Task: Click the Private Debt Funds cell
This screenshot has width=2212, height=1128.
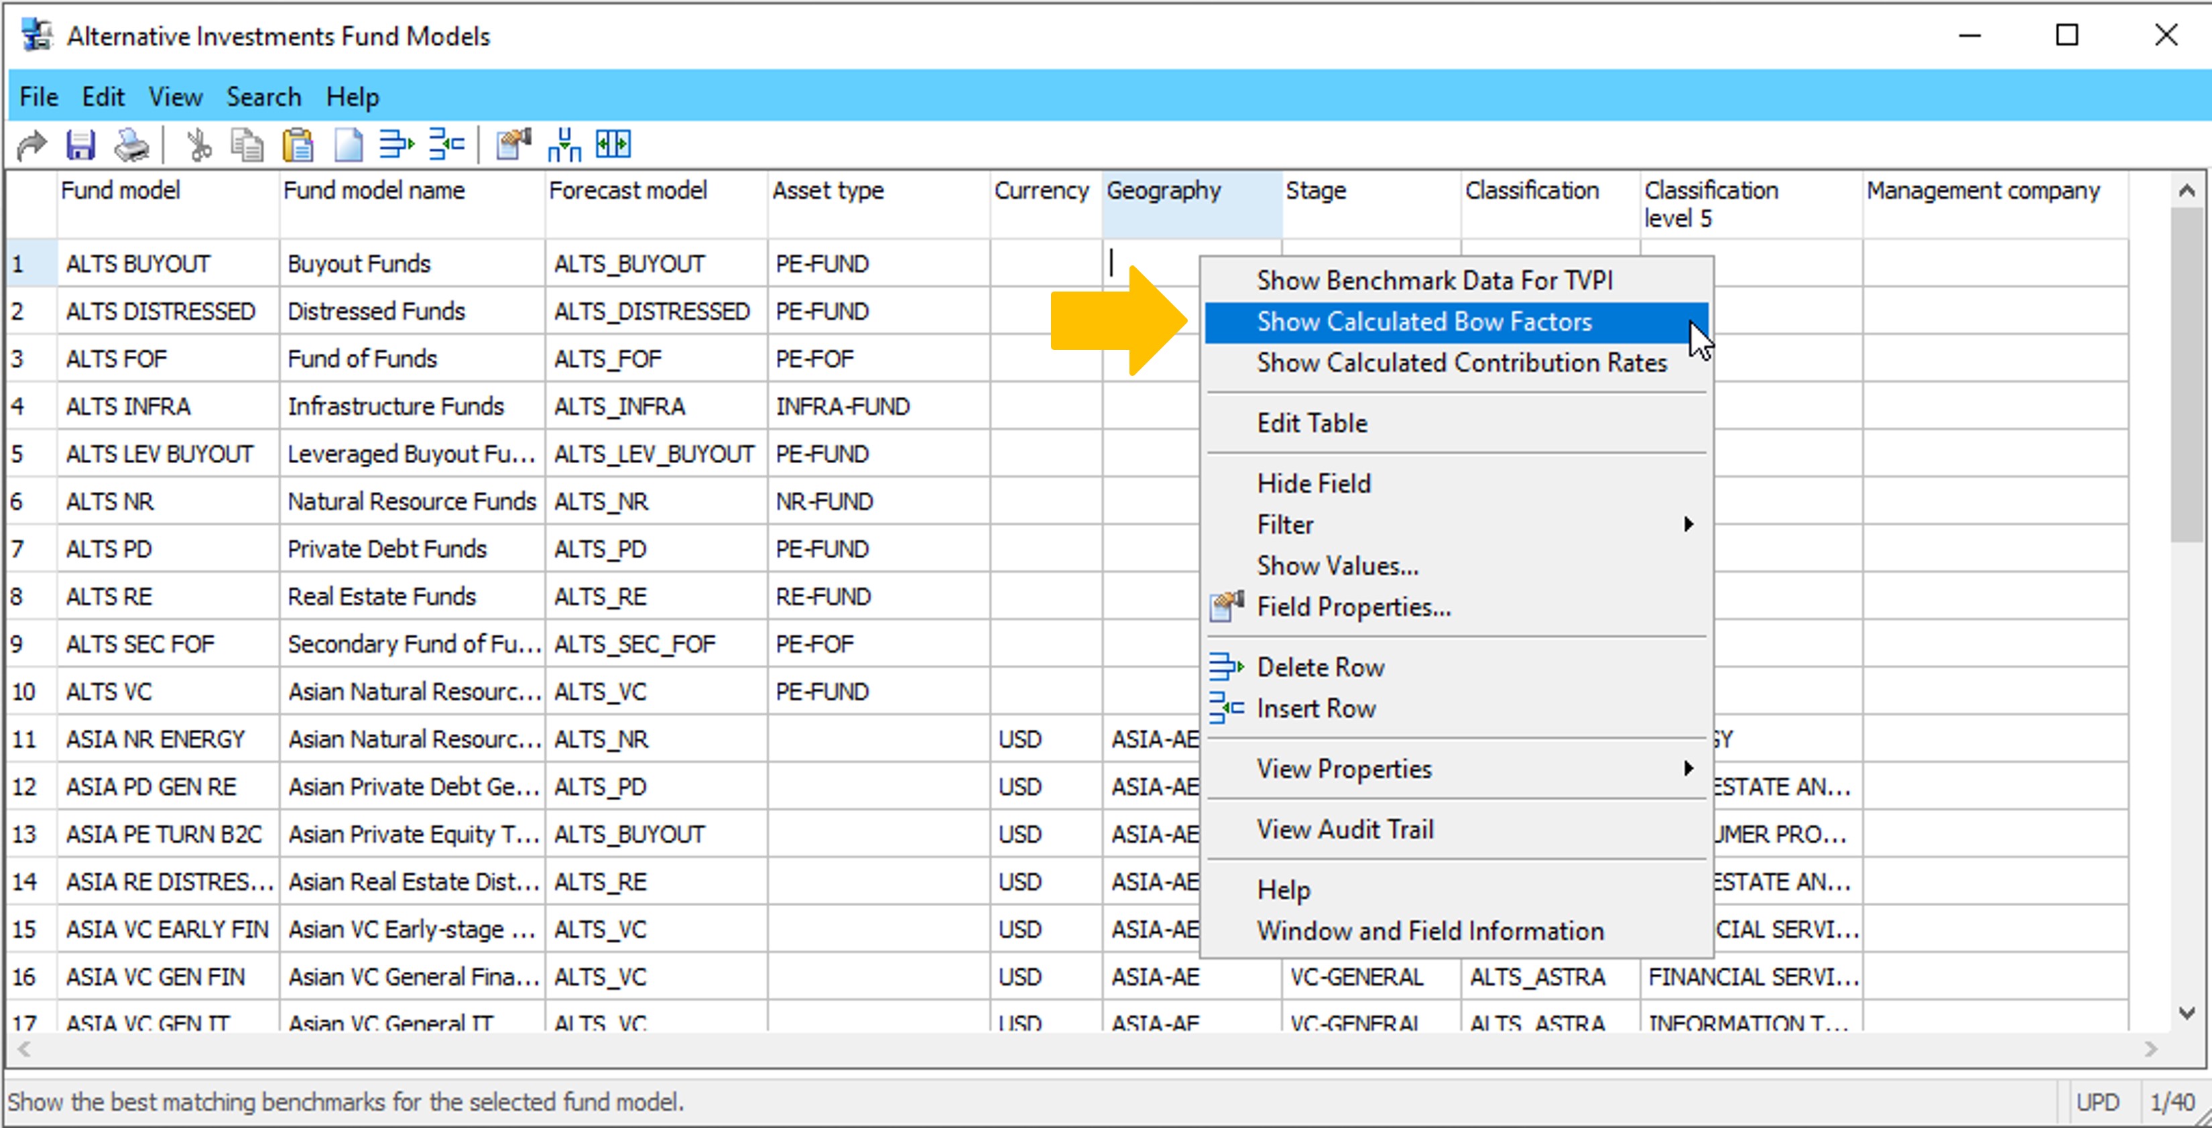Action: click(x=412, y=548)
